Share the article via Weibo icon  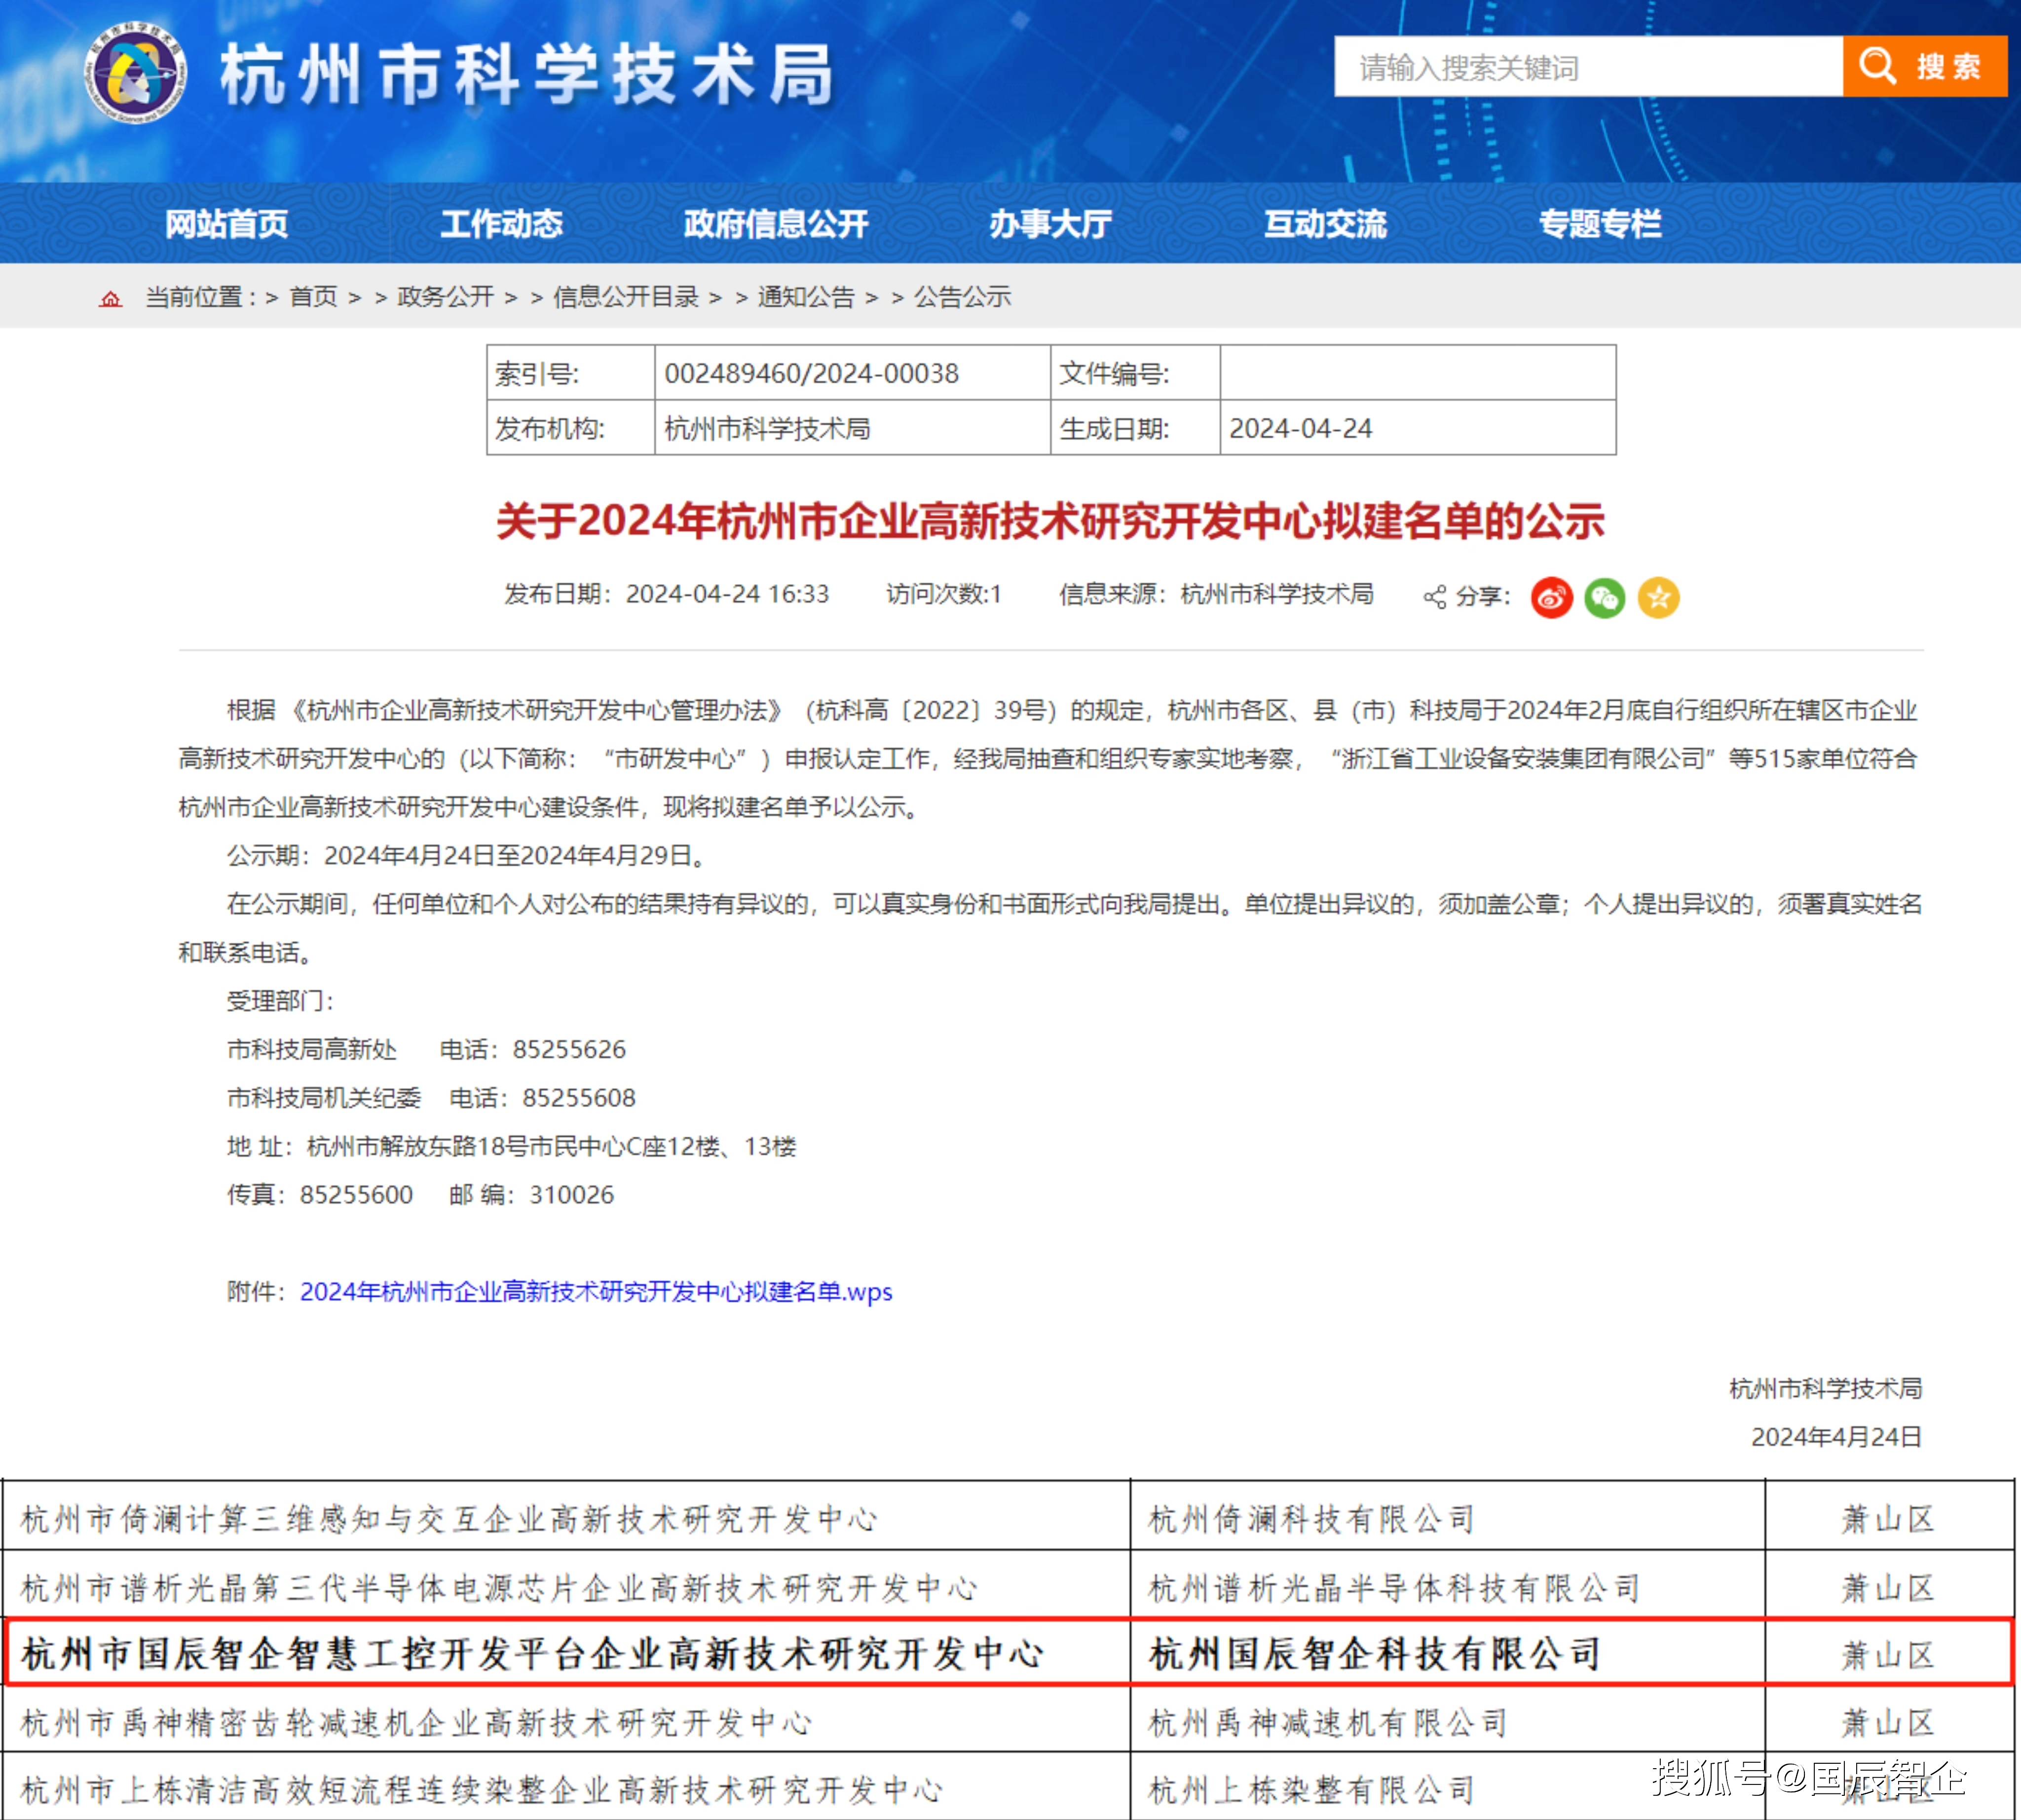coord(1551,598)
